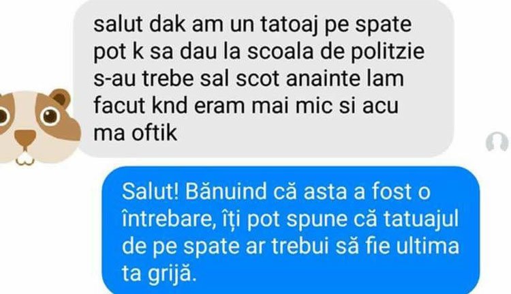Click the word "Salut!" in blue reply
This screenshot has width=511, height=294.
[151, 191]
